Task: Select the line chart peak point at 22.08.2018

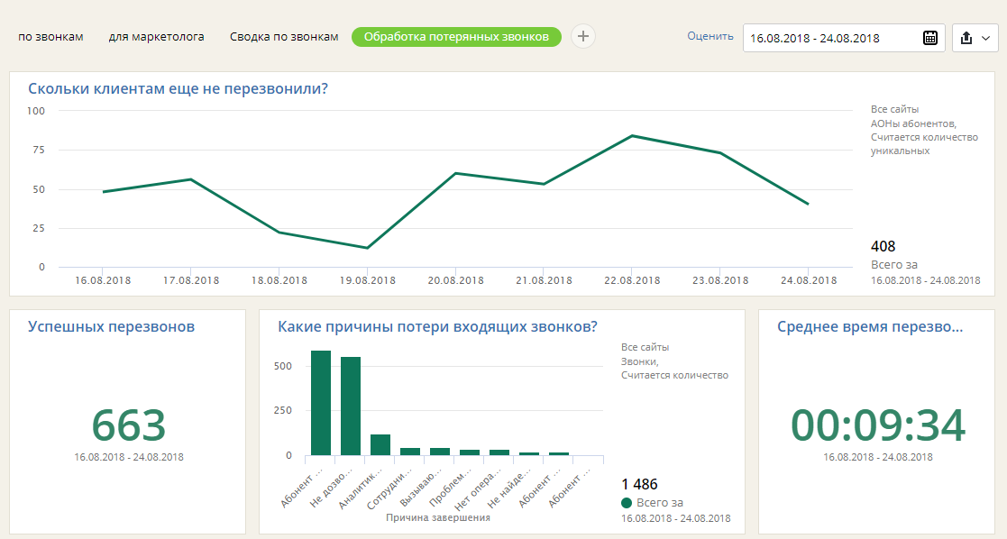Action: 632,135
